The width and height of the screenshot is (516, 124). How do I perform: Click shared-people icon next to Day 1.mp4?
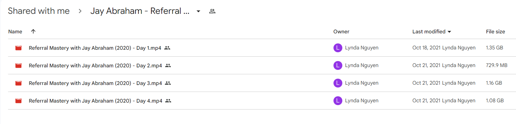(167, 48)
